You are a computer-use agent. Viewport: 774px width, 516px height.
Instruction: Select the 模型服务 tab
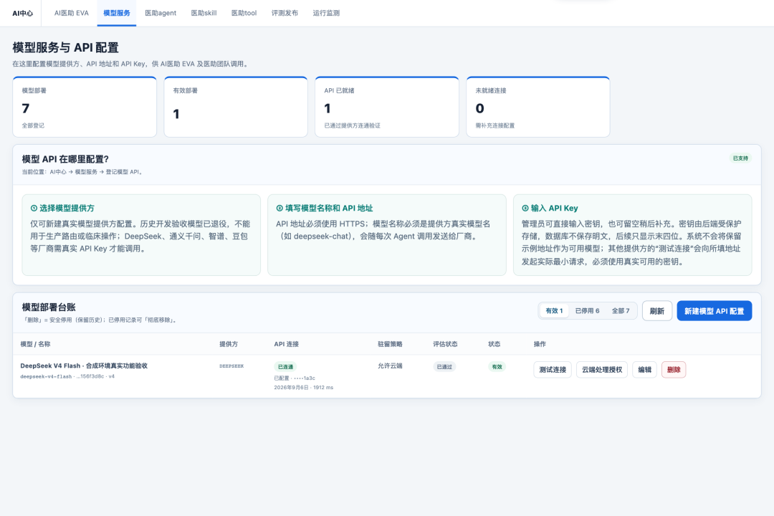(117, 14)
